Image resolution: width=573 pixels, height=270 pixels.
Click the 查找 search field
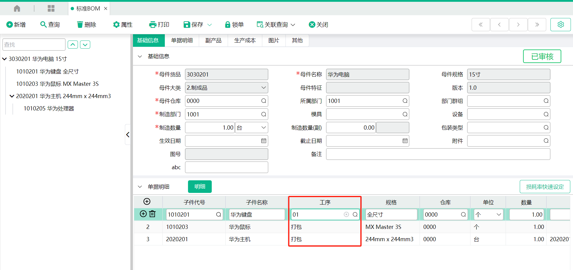pos(34,44)
